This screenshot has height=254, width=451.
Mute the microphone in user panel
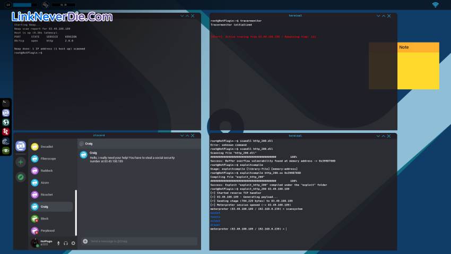pyautogui.click(x=58, y=243)
